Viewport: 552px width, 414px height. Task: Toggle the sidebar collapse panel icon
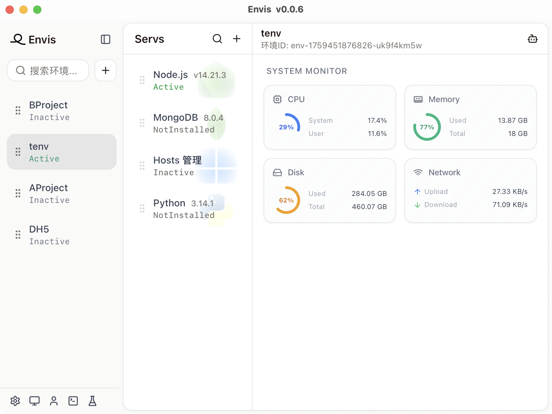tap(105, 39)
